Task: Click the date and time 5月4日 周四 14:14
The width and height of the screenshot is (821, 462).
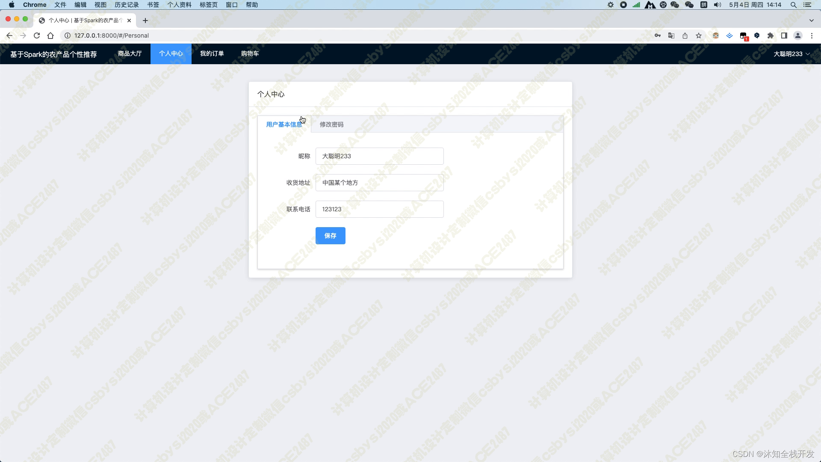Action: tap(755, 5)
